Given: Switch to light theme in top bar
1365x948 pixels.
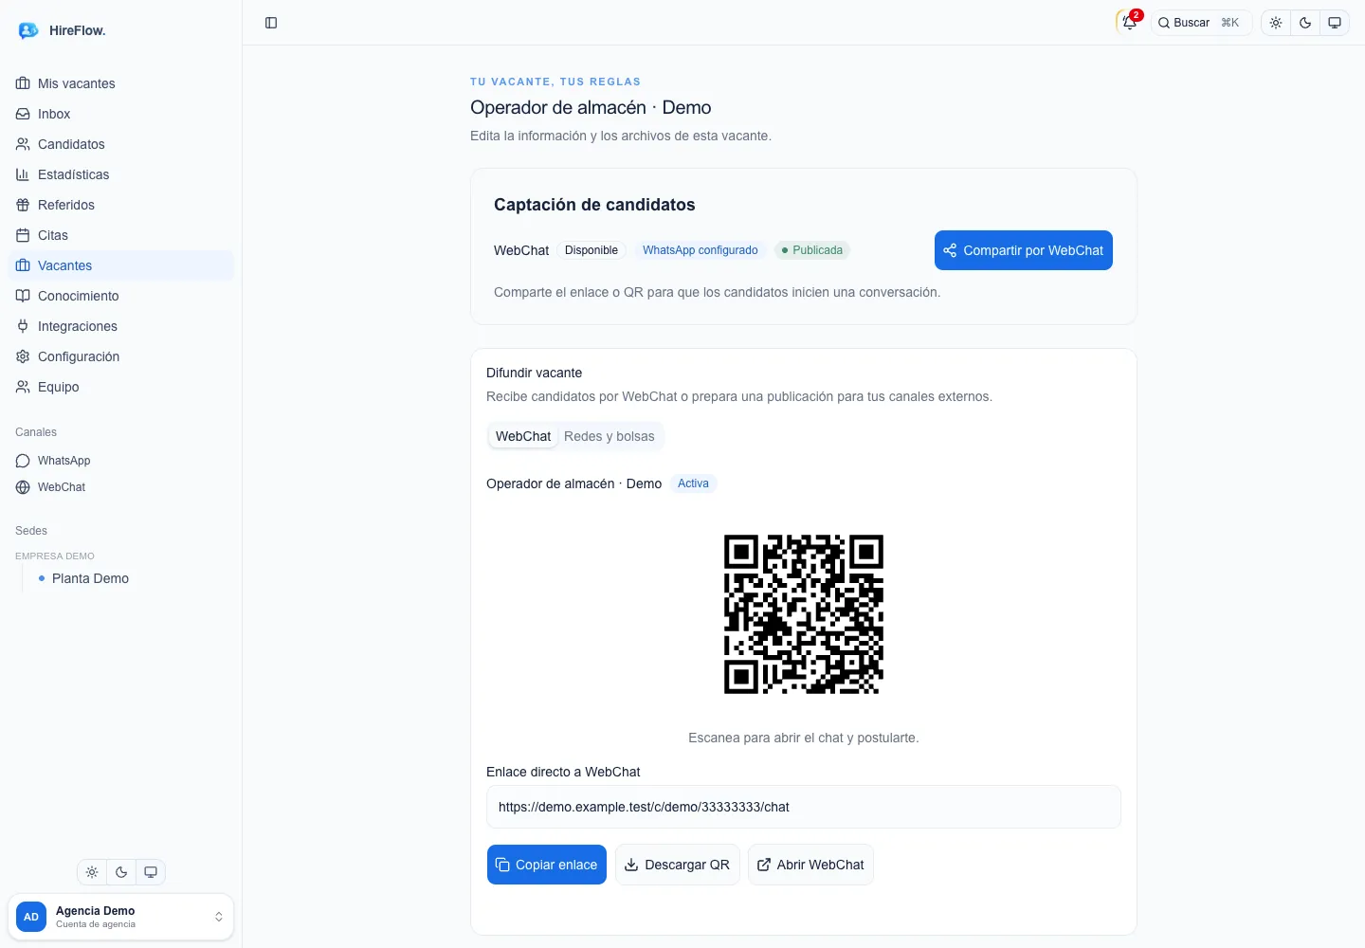Looking at the screenshot, I should 1276,23.
